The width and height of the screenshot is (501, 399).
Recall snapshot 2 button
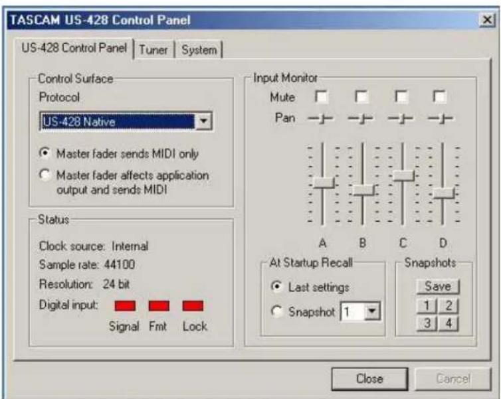pyautogui.click(x=449, y=306)
